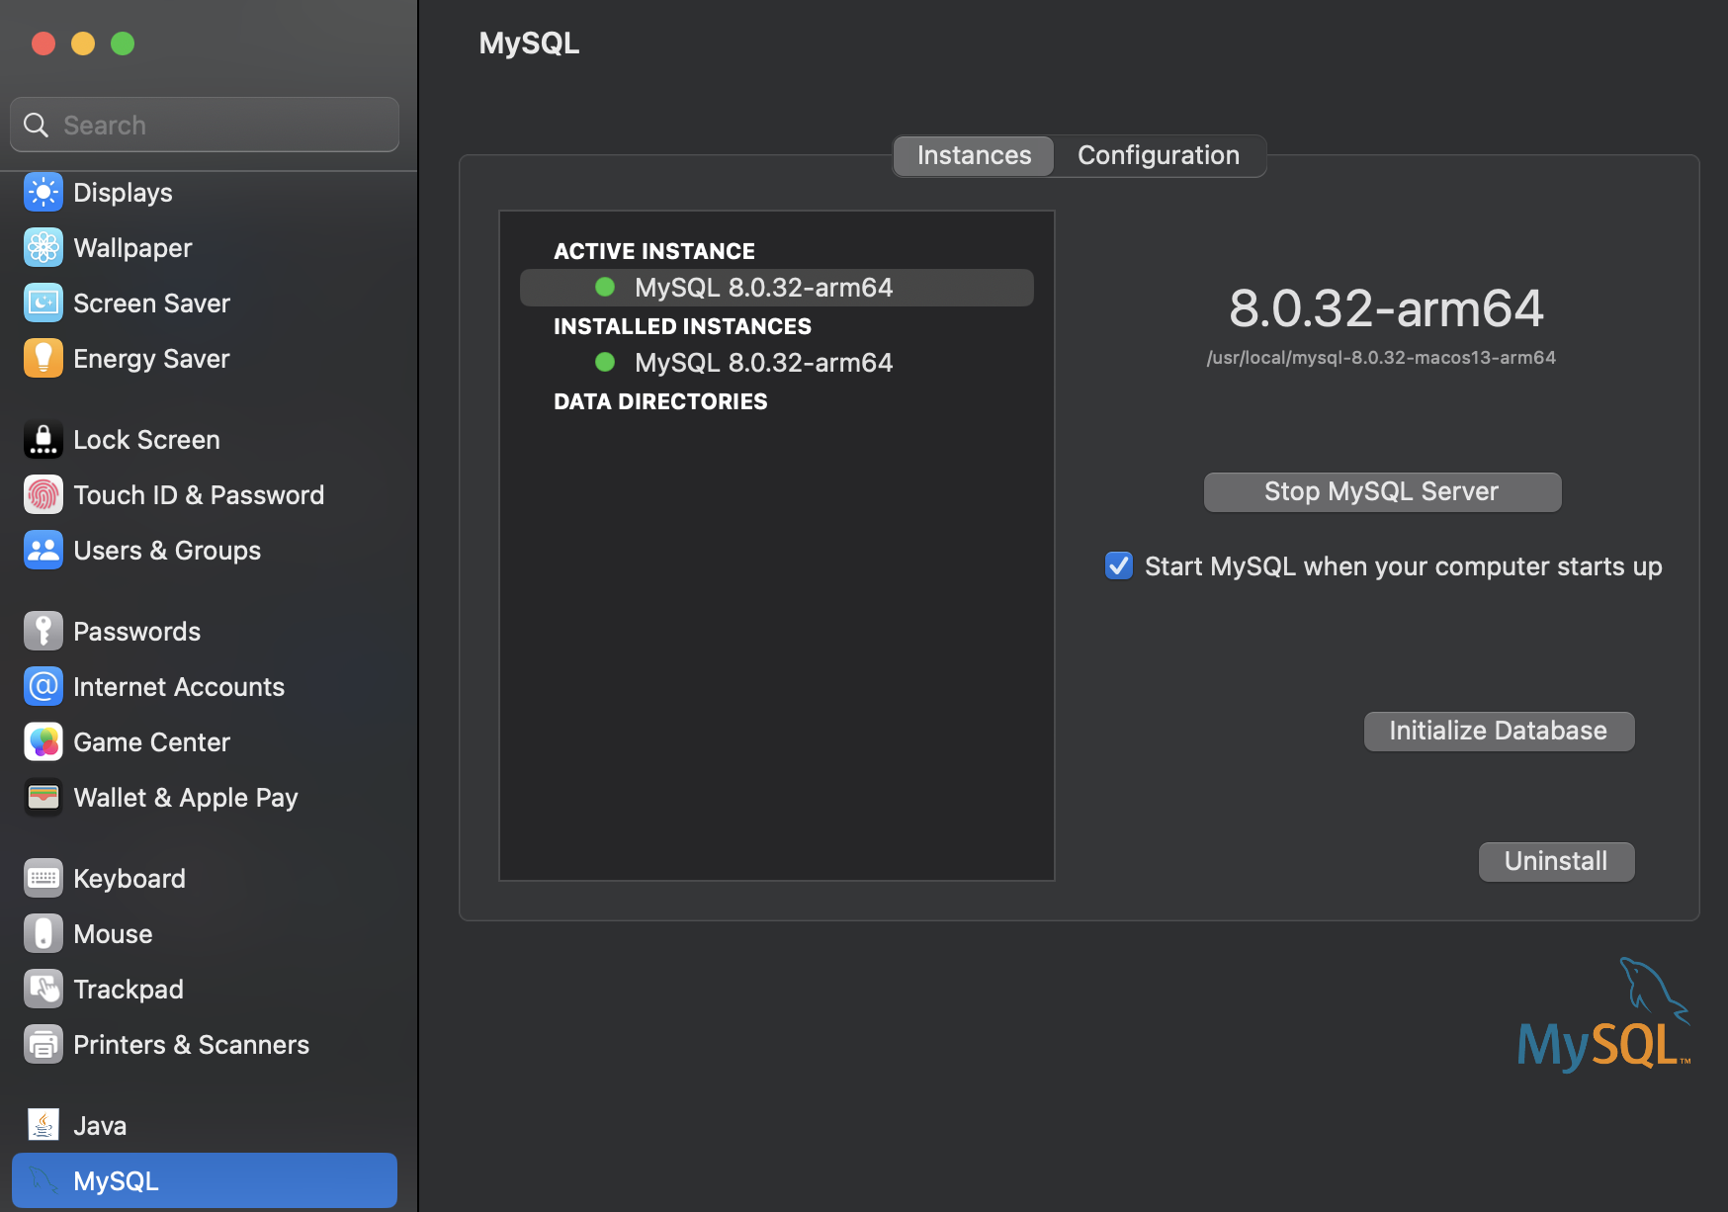1728x1212 pixels.
Task: Click the Initialize Database button
Action: coord(1498,731)
